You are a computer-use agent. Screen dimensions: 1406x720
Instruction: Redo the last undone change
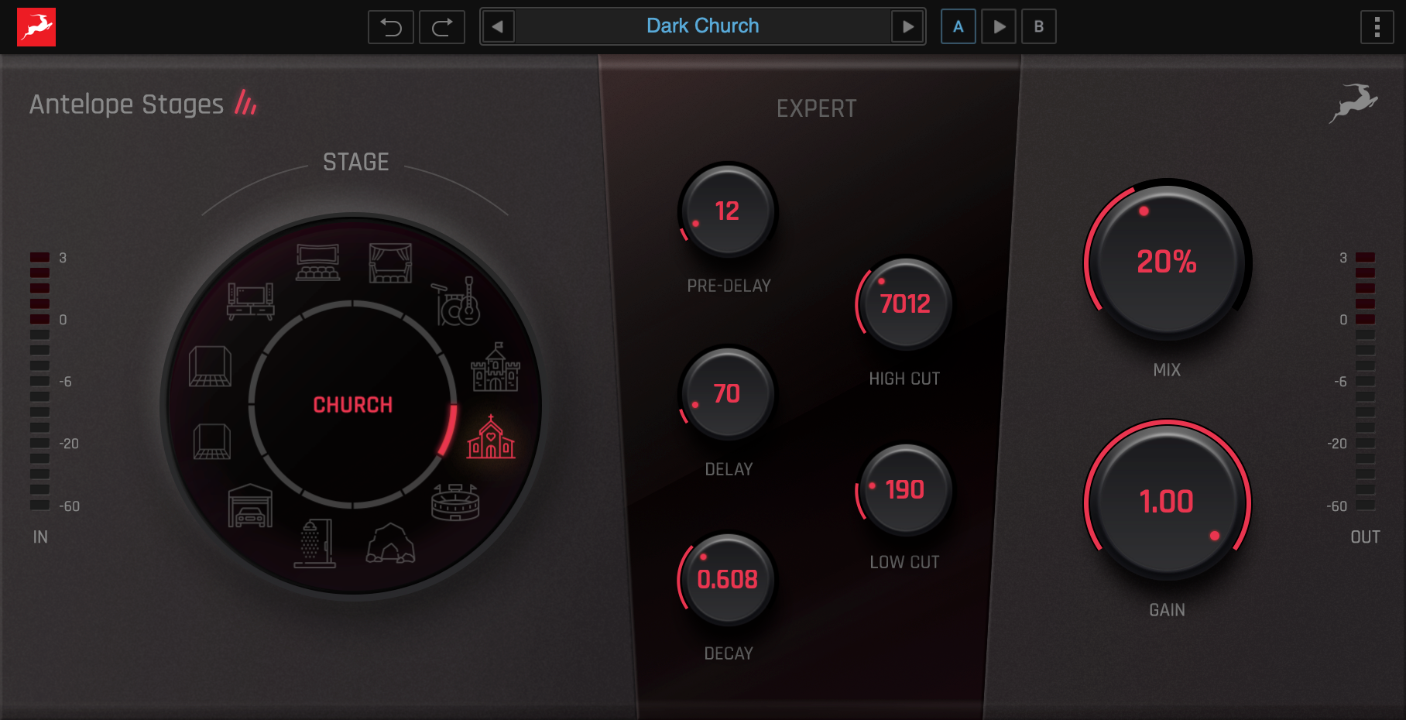click(x=442, y=27)
